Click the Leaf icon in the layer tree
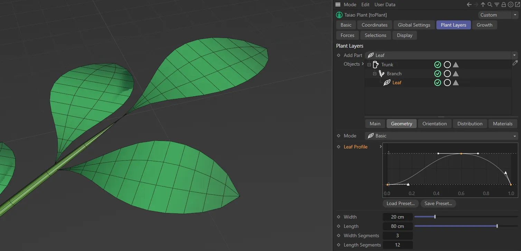The width and height of the screenshot is (521, 251). [x=387, y=83]
